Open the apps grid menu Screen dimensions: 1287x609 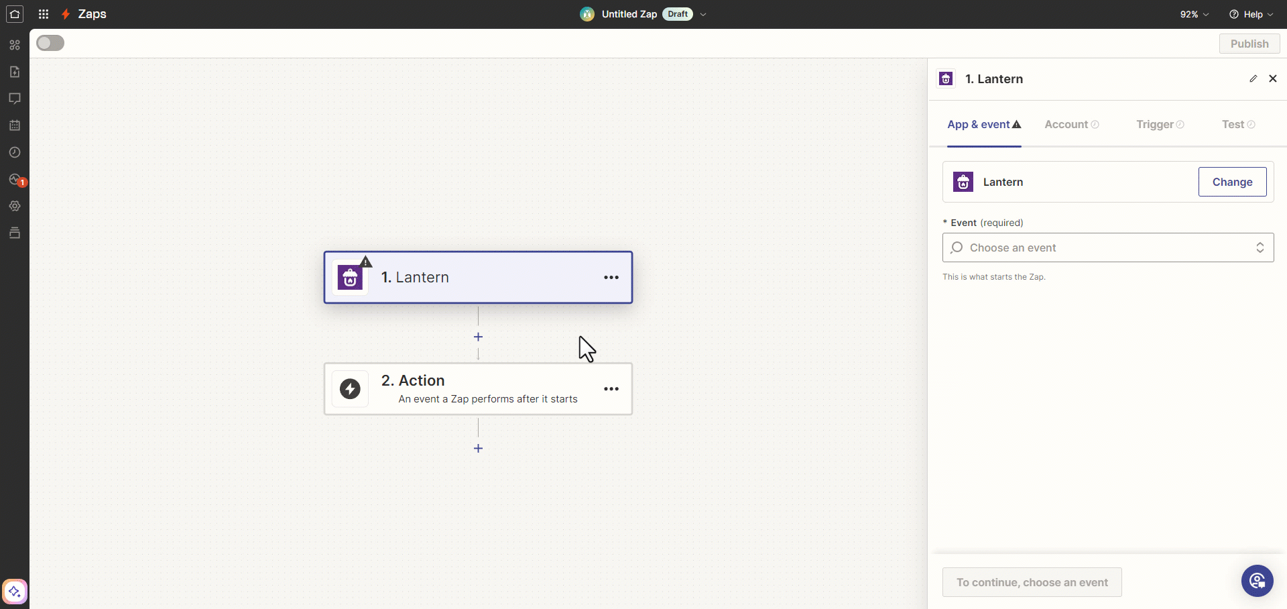click(x=44, y=14)
